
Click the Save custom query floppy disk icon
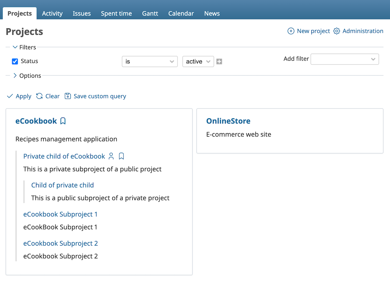[68, 96]
